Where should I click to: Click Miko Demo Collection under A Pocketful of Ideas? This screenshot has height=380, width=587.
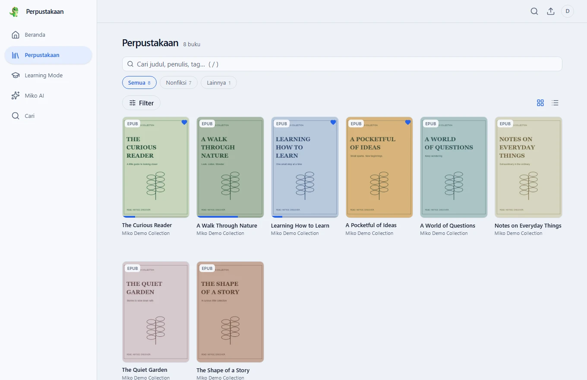(x=369, y=233)
